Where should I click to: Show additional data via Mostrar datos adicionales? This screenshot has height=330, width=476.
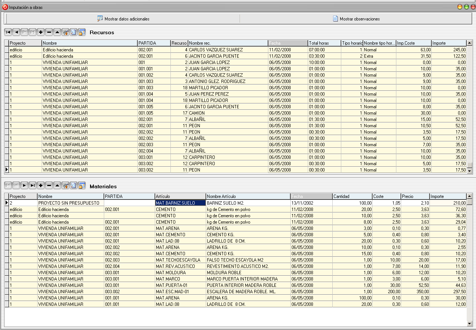coord(123,19)
